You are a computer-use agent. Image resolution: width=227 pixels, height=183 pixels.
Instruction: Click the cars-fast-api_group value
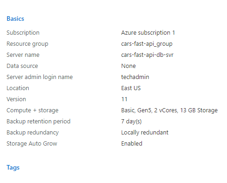pyautogui.click(x=147, y=44)
